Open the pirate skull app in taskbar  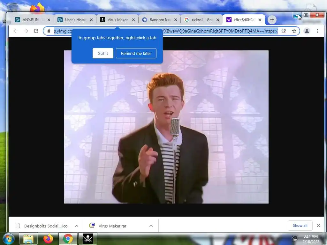tap(87, 239)
